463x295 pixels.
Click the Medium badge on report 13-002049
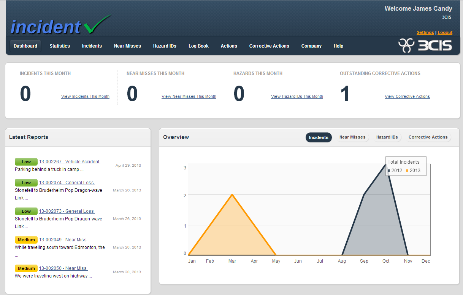pyautogui.click(x=26, y=240)
